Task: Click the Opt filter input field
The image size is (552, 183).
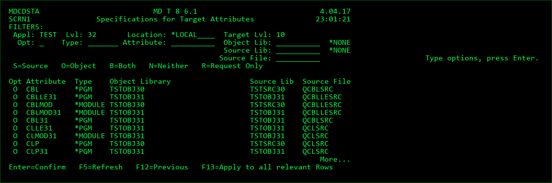Action: pyautogui.click(x=41, y=42)
